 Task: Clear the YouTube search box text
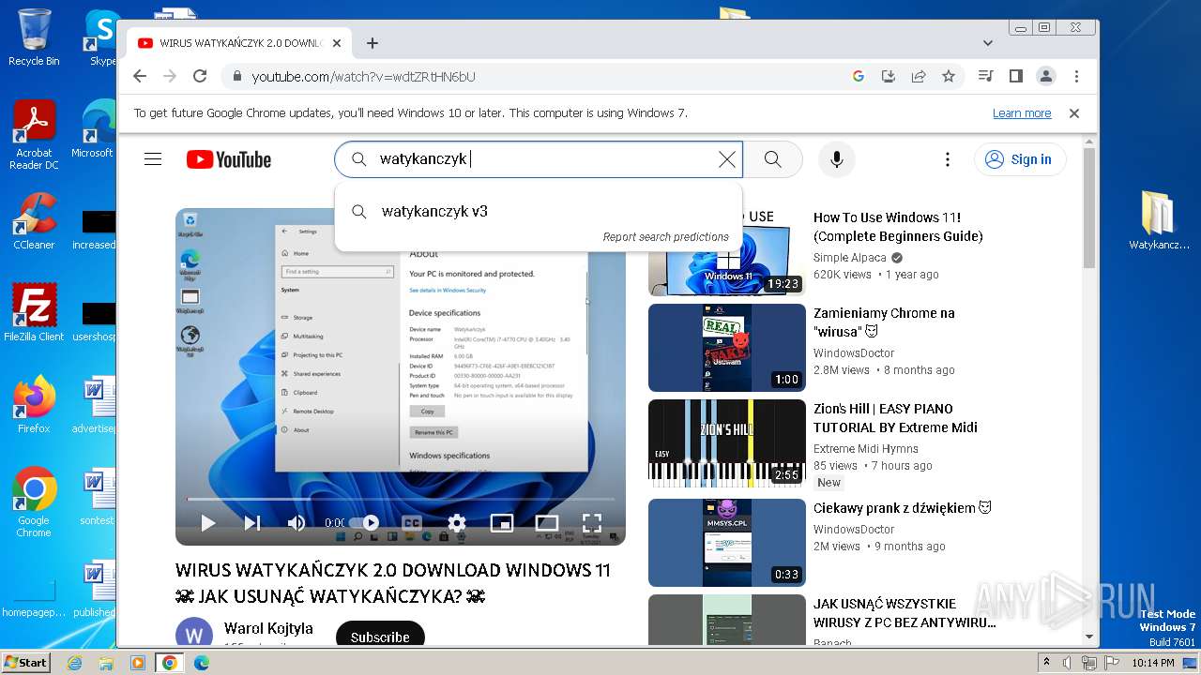727,159
